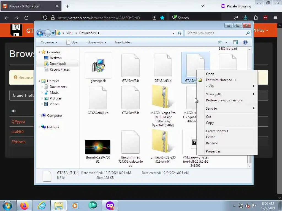This screenshot has height=211, width=282.
Task: Choose Edit with Notepad++ from context menu
Action: (227, 80)
